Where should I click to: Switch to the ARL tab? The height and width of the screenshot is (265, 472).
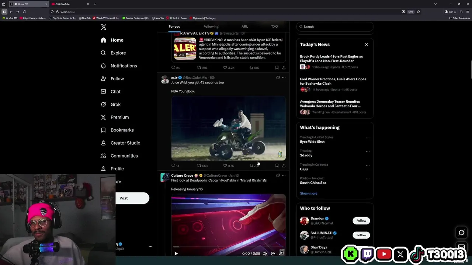coord(244,26)
